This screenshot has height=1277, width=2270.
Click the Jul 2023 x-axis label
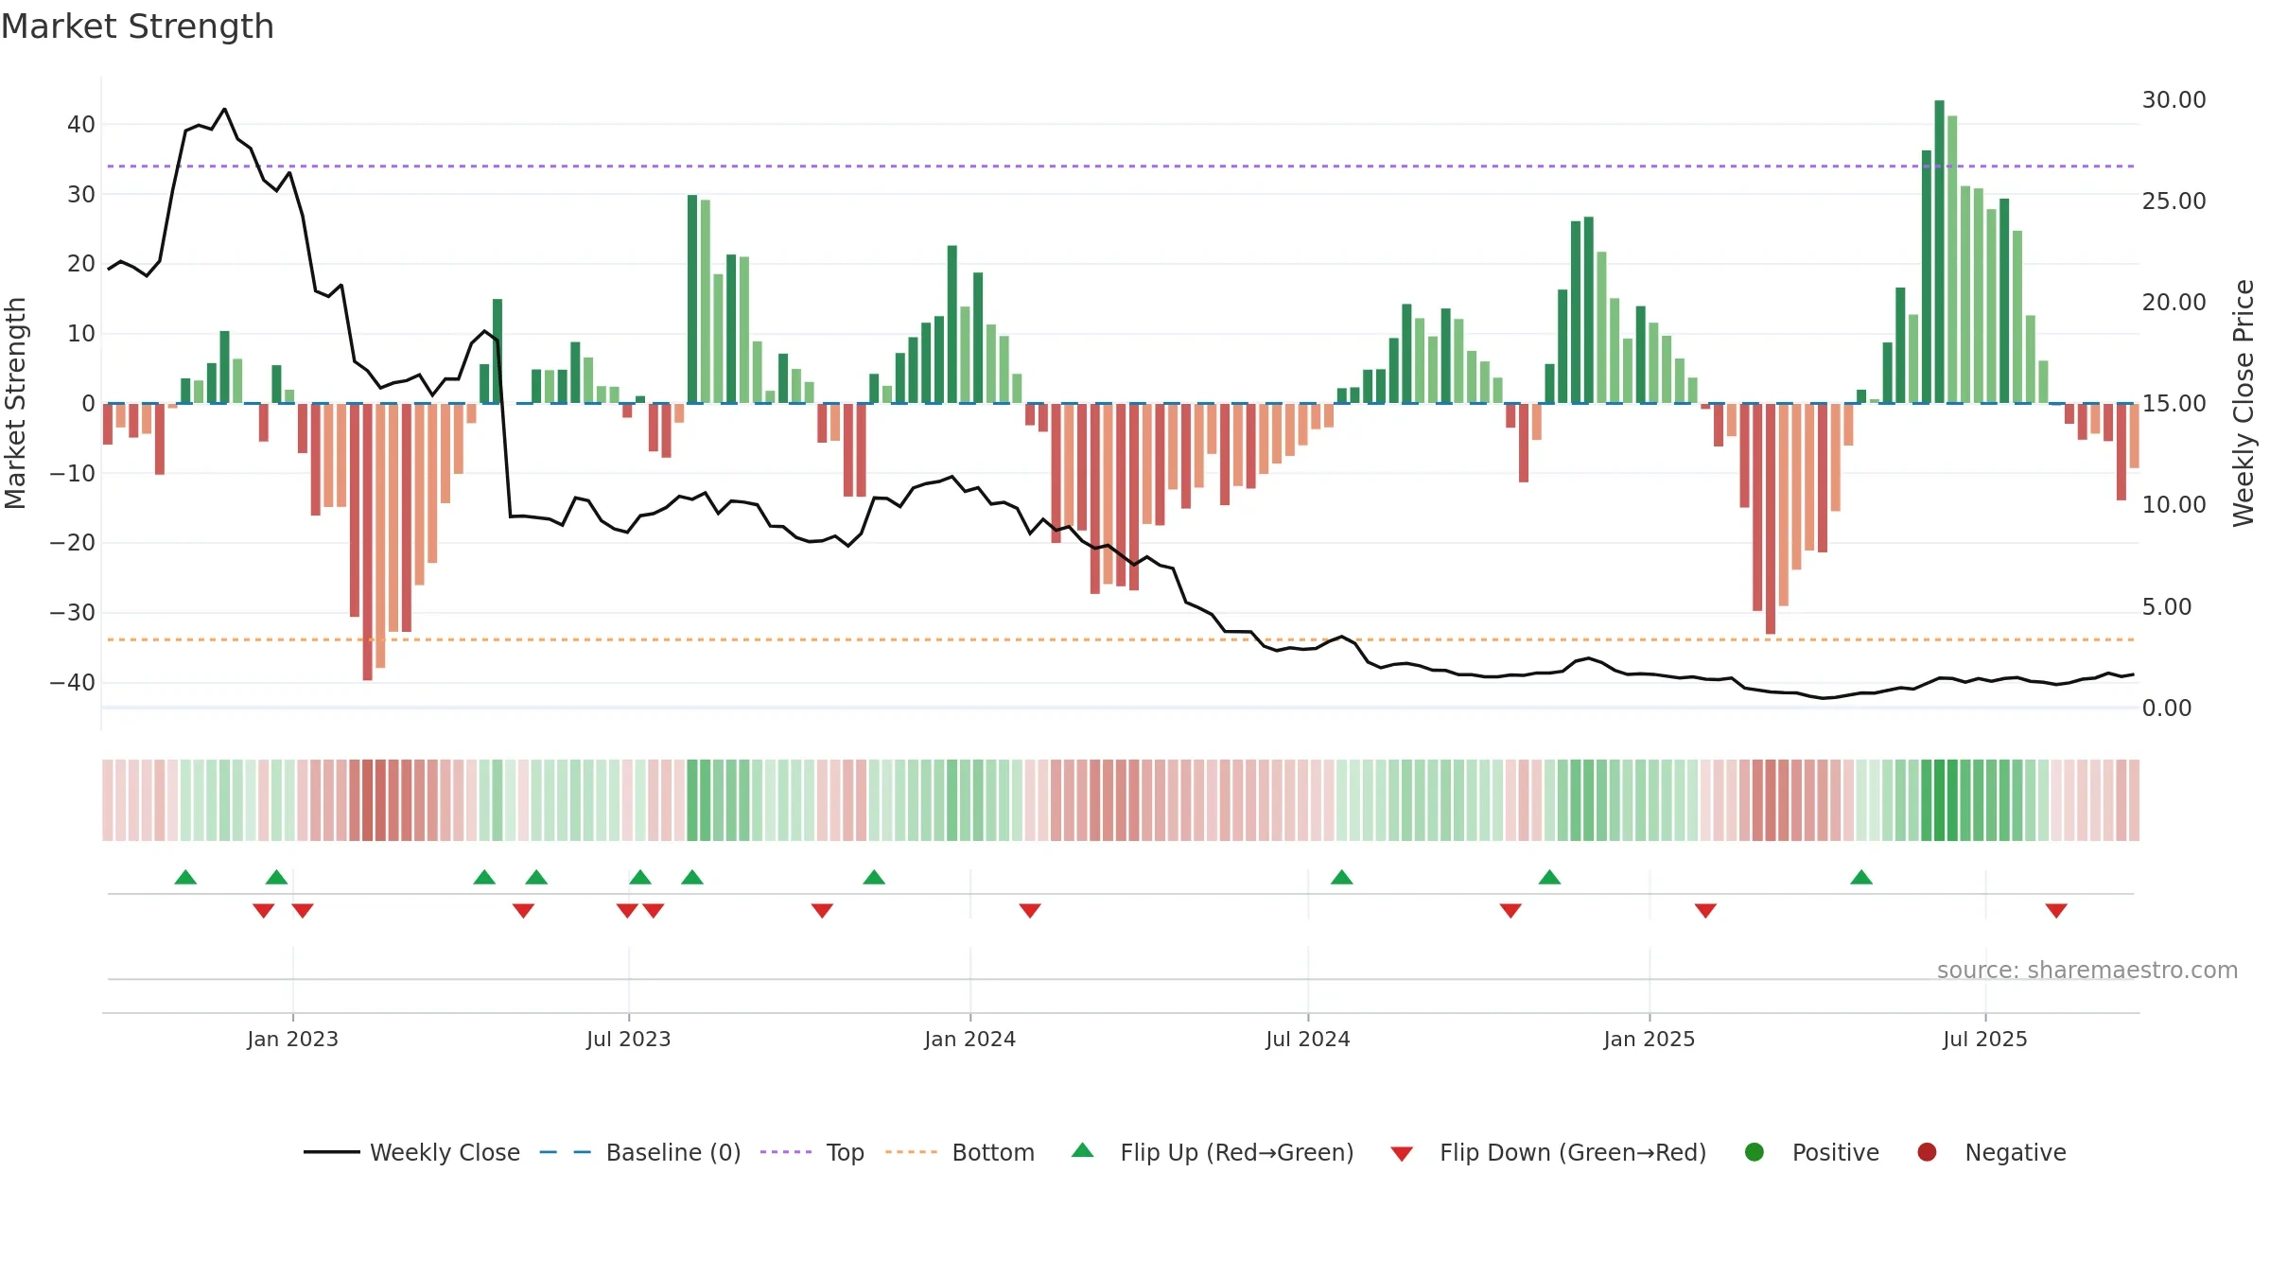click(x=629, y=1040)
